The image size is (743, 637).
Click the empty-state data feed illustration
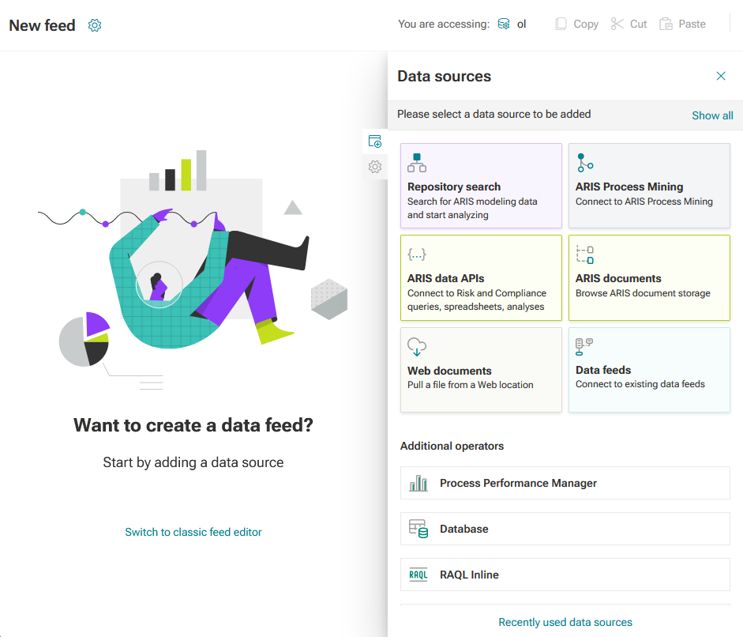pos(193,269)
